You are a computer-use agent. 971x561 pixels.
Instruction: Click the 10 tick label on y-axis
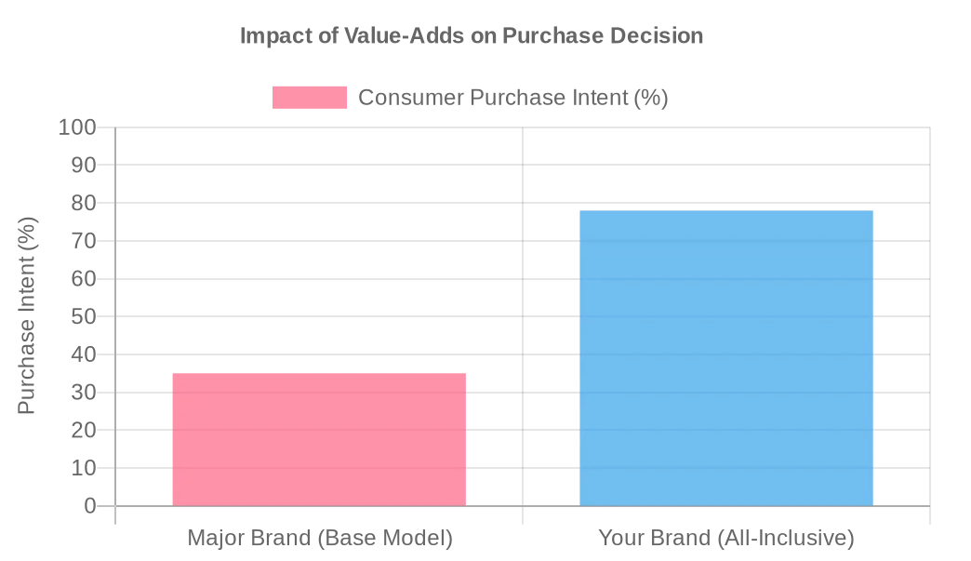coord(84,468)
